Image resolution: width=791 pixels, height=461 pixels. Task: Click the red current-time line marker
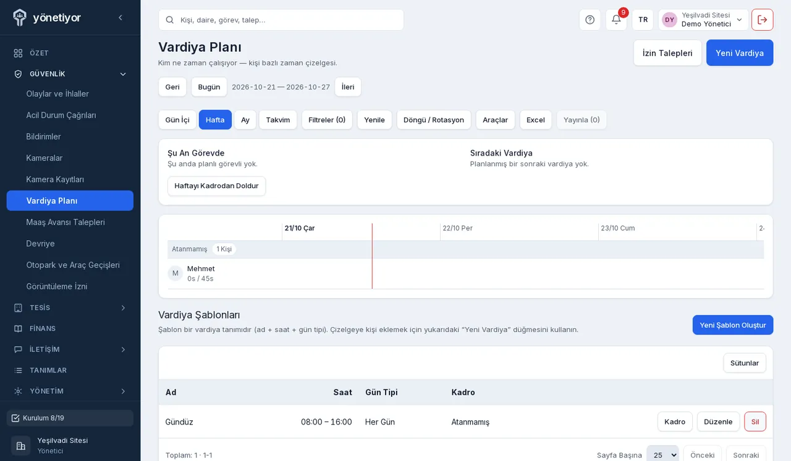pyautogui.click(x=372, y=256)
